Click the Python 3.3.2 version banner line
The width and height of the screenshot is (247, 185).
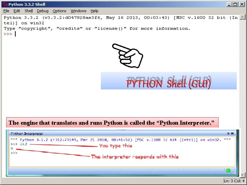click(120, 17)
